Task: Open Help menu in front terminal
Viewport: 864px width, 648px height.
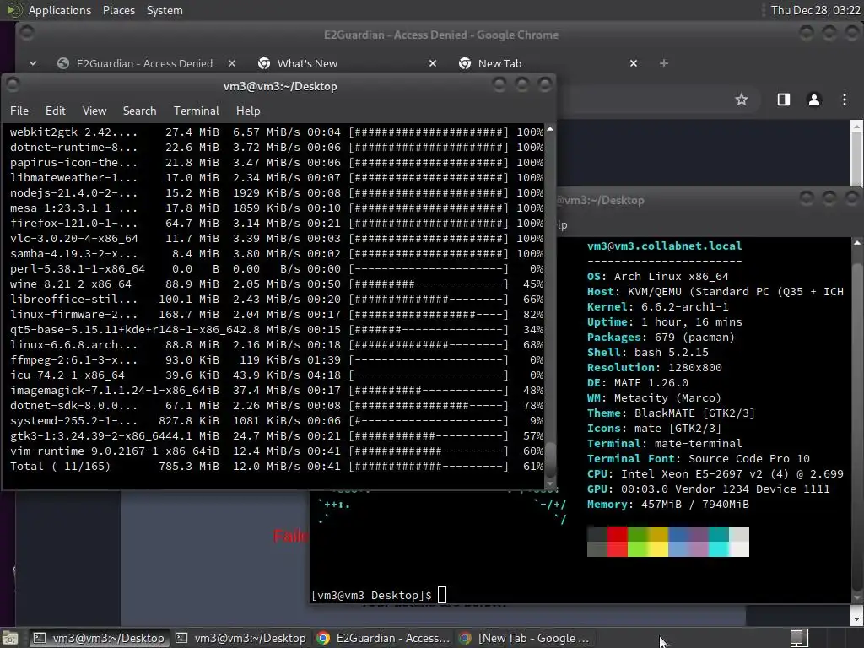Action: (x=248, y=111)
